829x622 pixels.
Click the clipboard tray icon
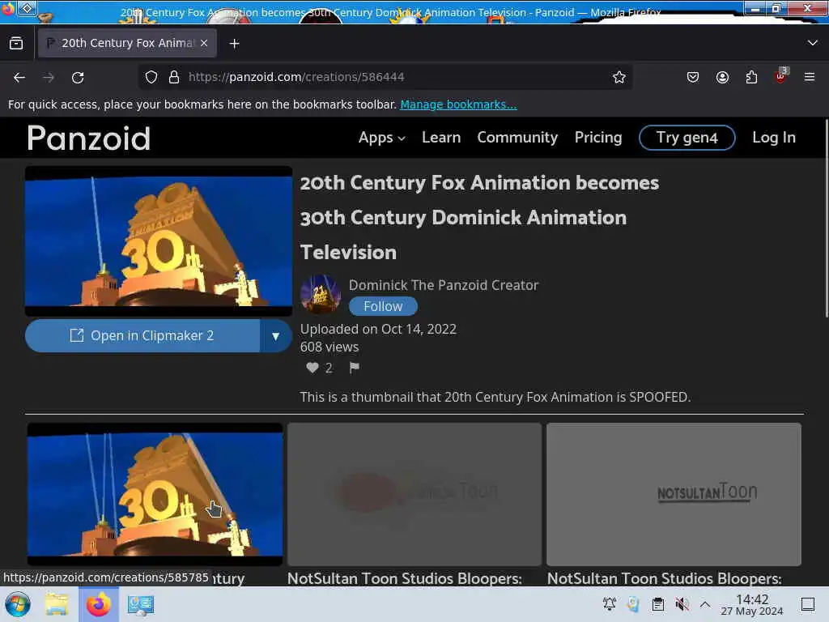pyautogui.click(x=657, y=604)
